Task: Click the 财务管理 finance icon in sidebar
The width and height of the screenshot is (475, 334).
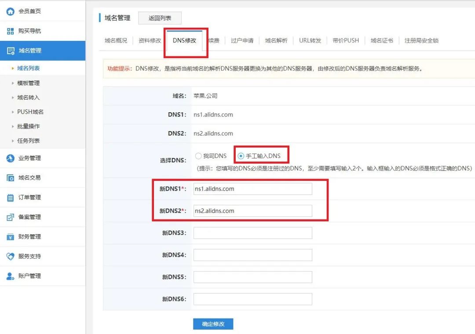Action: [x=11, y=236]
